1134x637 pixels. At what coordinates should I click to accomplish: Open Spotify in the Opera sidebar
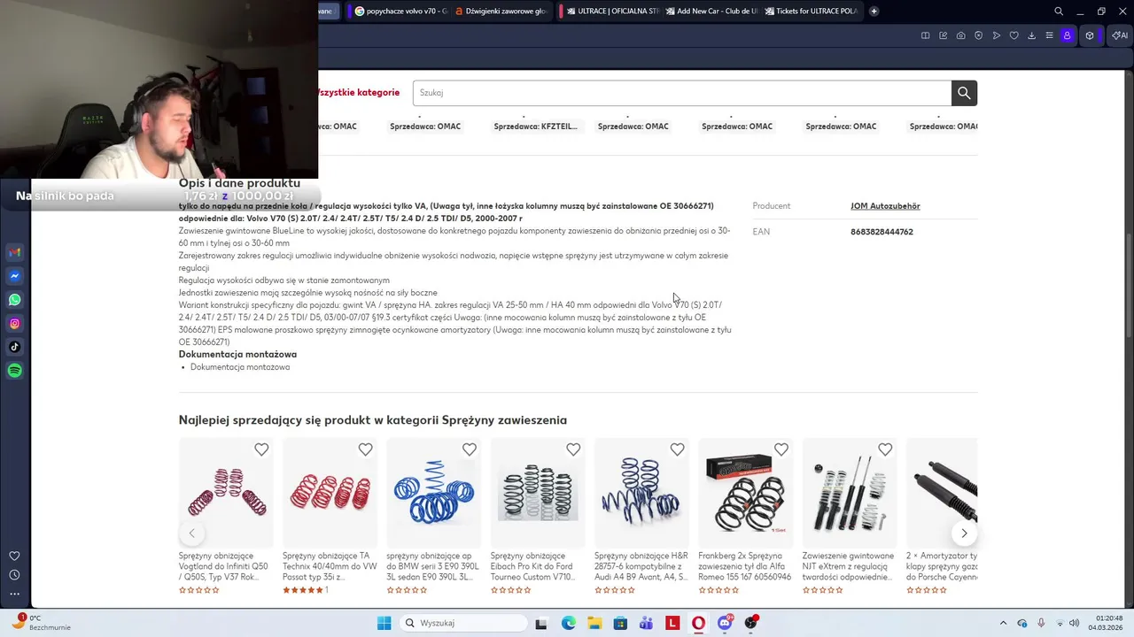tap(14, 371)
